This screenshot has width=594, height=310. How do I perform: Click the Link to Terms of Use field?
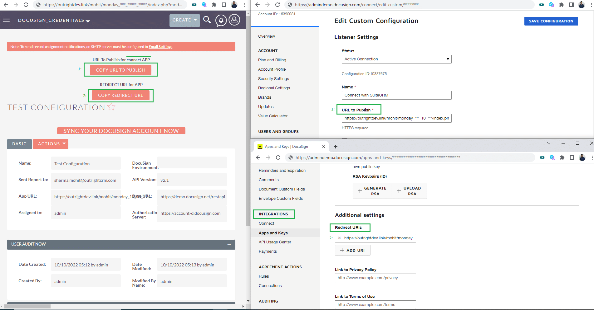(x=375, y=305)
